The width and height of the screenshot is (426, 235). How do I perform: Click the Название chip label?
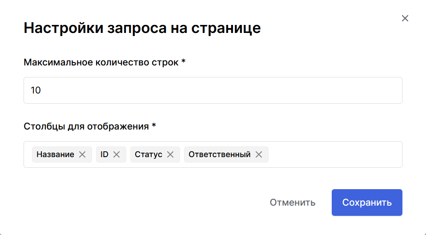click(x=55, y=154)
